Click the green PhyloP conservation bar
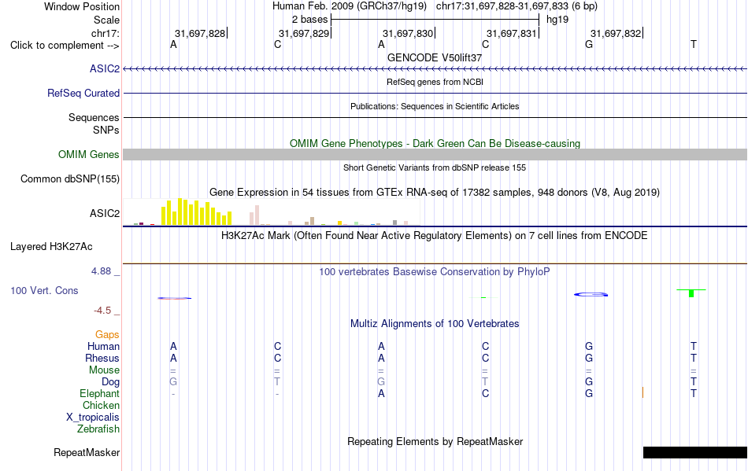The width and height of the screenshot is (748, 471). pos(691,293)
